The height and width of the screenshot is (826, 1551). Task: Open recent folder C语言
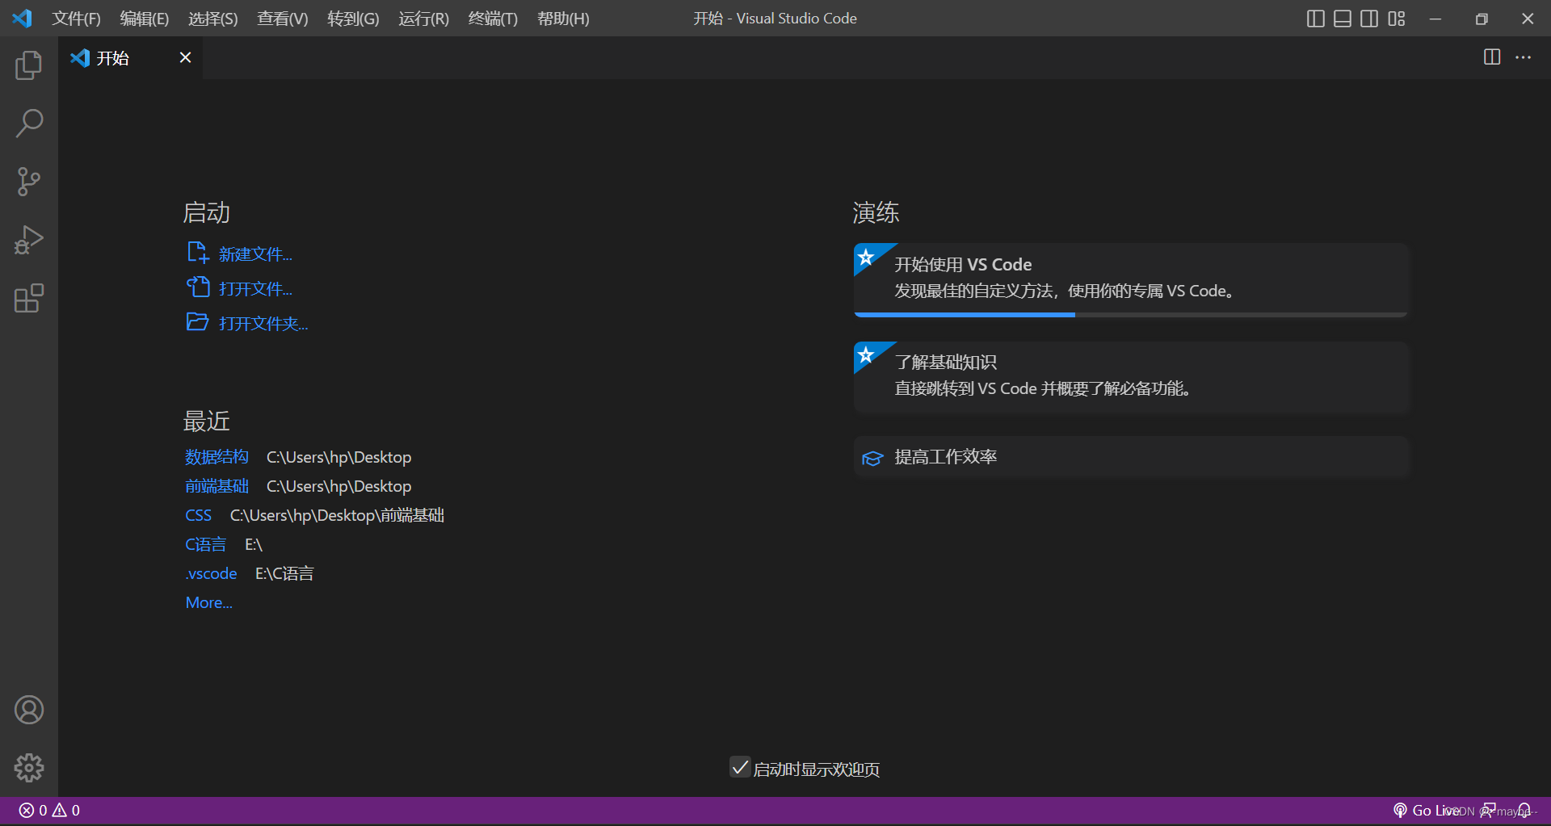click(205, 544)
